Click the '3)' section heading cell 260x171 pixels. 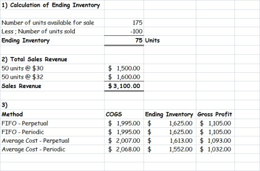[x=52, y=105]
